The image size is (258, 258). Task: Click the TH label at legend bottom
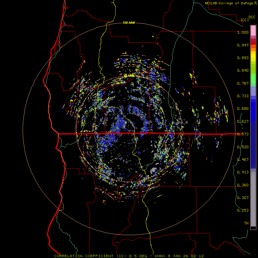point(246,223)
